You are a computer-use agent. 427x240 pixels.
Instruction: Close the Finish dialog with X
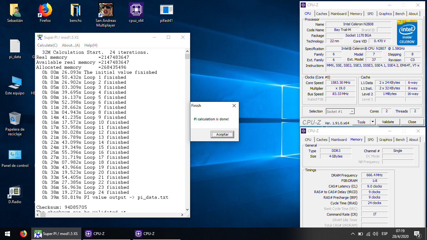[234, 106]
